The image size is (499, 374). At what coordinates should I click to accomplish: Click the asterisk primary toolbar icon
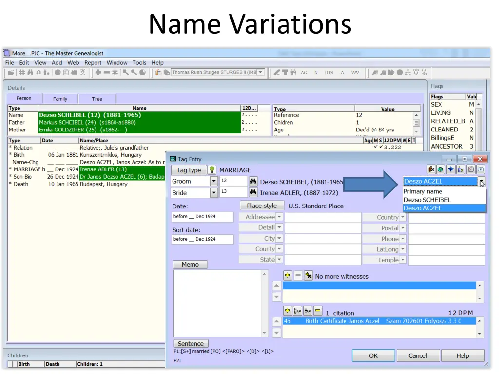click(115, 73)
